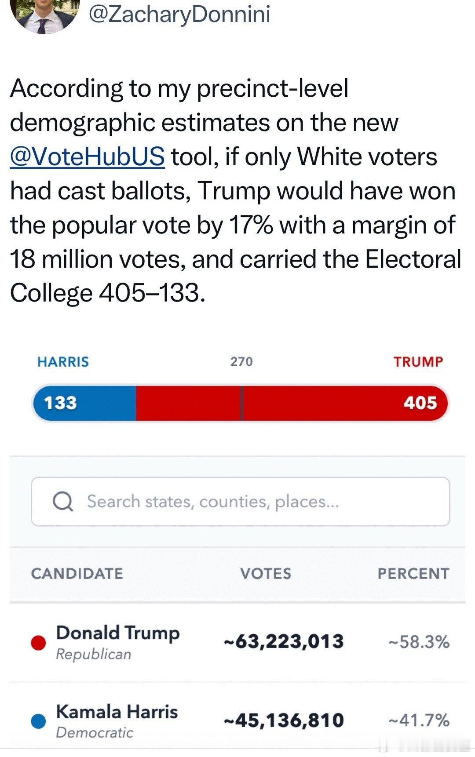Click the 270 label above the bar
This screenshot has height=757, width=475.
point(241,362)
